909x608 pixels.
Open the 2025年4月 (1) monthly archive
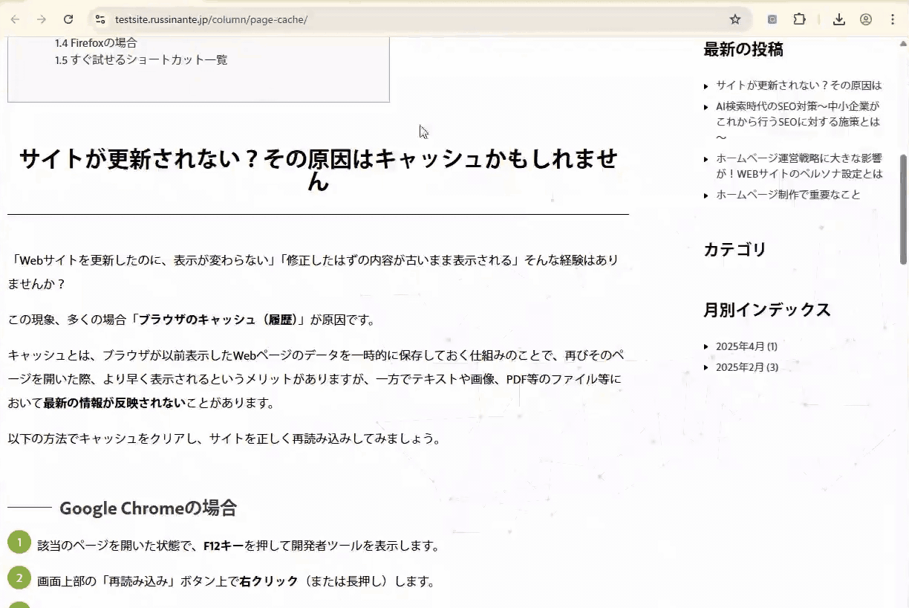746,346
